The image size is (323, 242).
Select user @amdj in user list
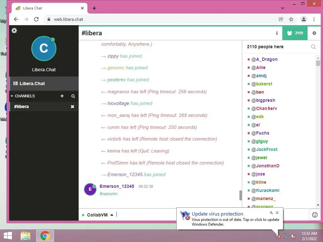point(259,76)
